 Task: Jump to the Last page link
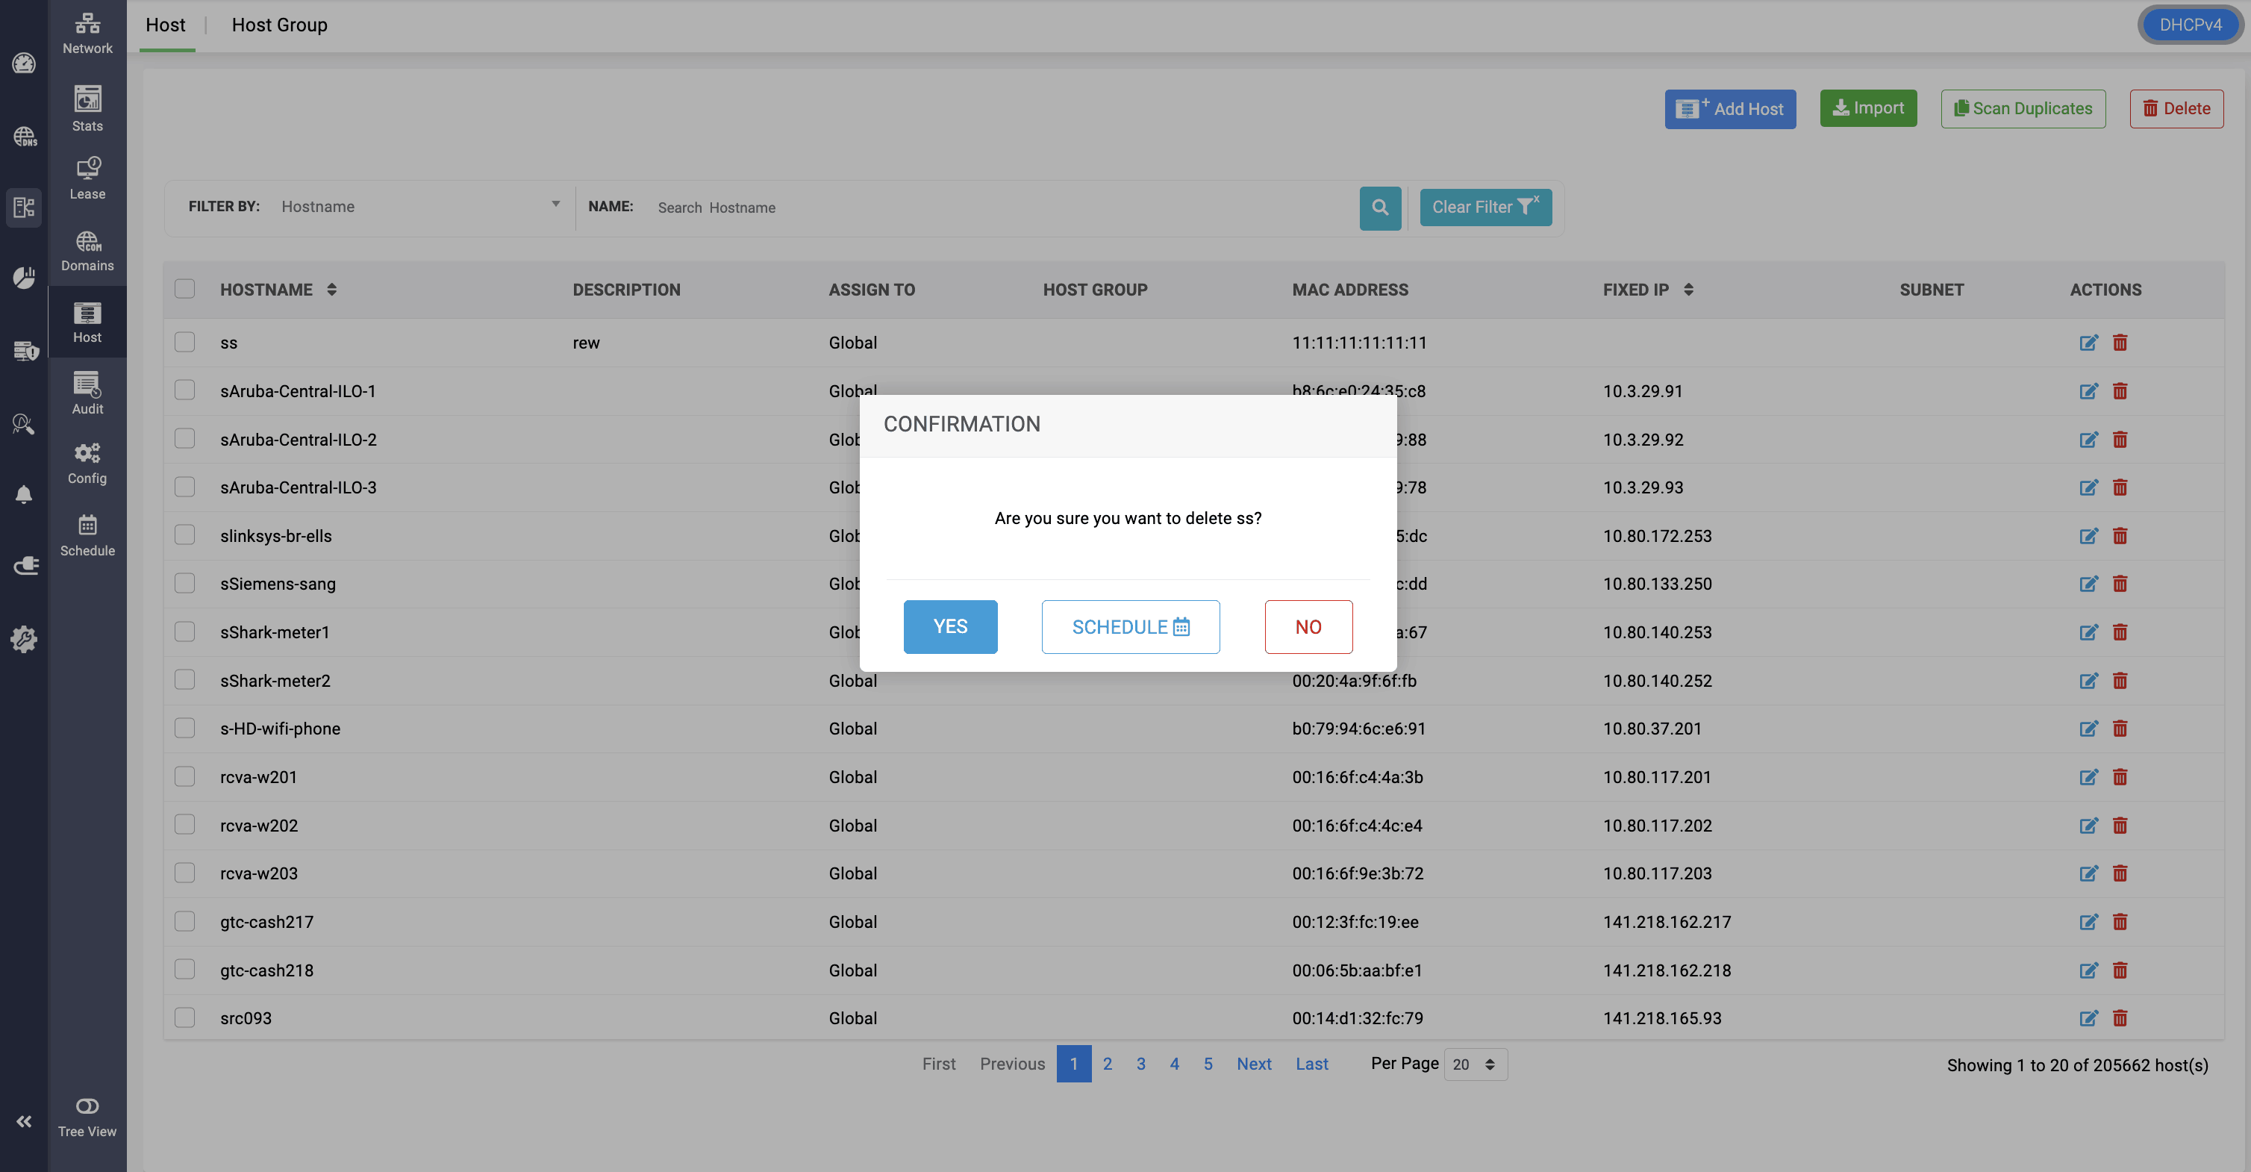coord(1311,1064)
